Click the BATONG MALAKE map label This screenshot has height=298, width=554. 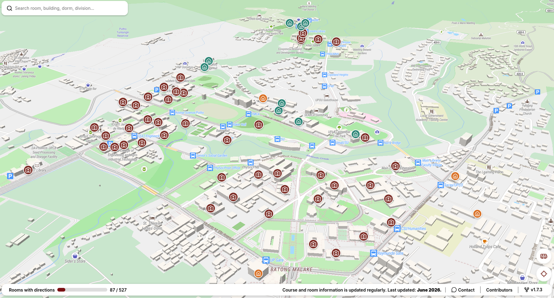pyautogui.click(x=292, y=270)
